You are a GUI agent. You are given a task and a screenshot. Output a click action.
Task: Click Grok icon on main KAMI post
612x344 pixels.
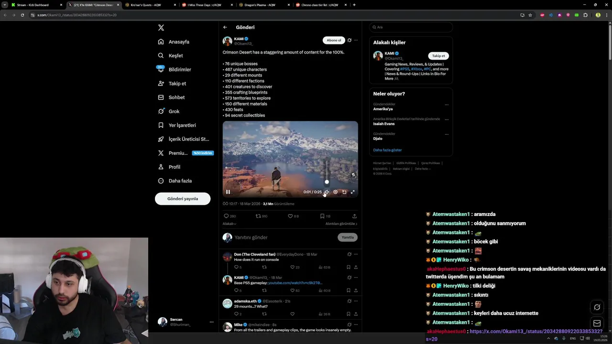[350, 40]
